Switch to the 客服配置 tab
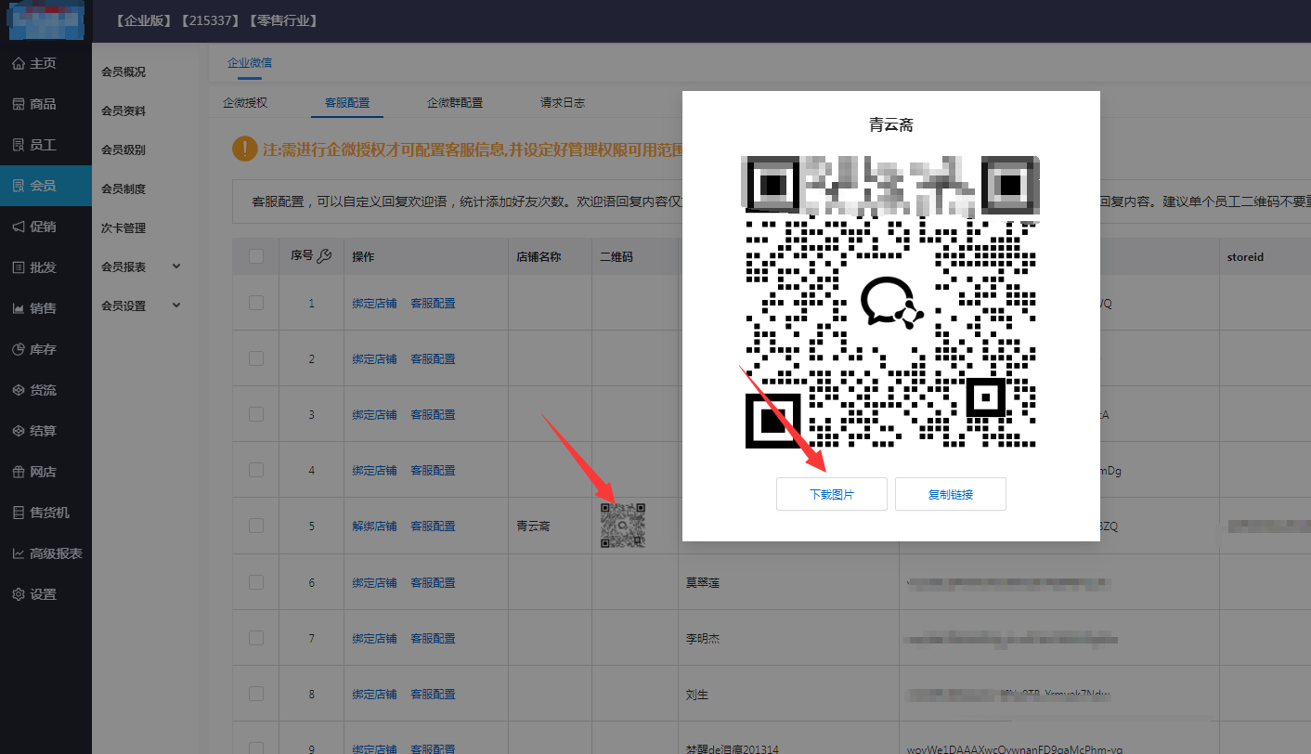Image resolution: width=1311 pixels, height=754 pixels. click(347, 103)
